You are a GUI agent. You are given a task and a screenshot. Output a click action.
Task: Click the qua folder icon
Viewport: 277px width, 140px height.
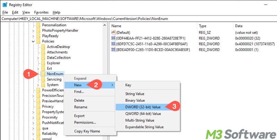pyautogui.click(x=38, y=128)
